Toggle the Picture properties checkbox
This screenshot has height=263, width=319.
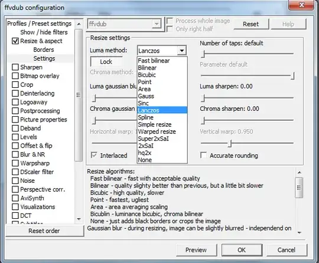(15, 120)
